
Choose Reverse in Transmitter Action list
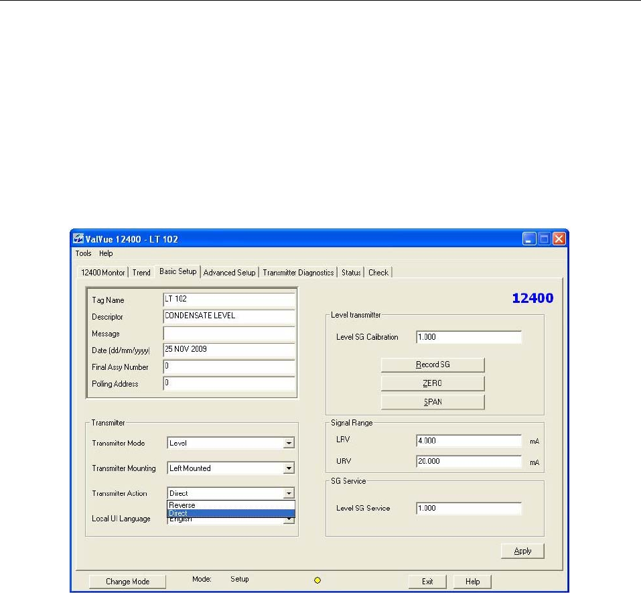231,505
